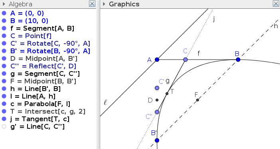Viewport: 280px width, 149px height.
Task: Hide segment f = Segment[A, B]
Action: 4,28
